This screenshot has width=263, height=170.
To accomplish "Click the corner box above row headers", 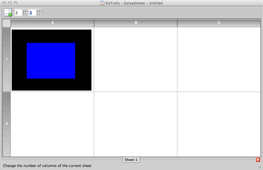I will [7, 23].
